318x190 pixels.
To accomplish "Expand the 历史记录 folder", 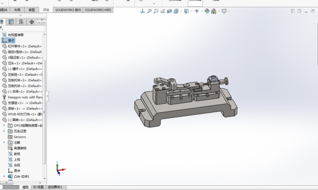I will (x=4, y=131).
